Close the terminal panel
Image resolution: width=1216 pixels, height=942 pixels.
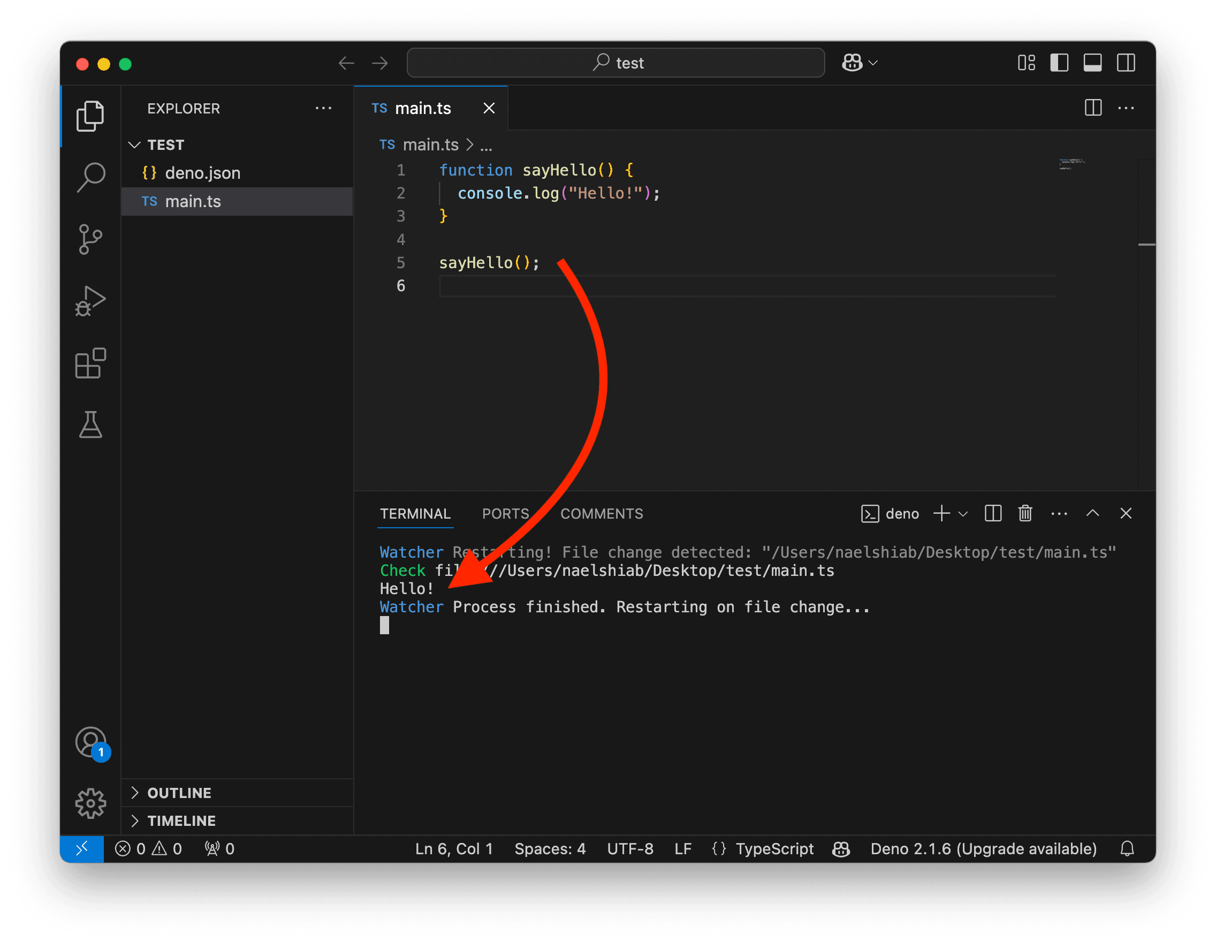coord(1125,513)
